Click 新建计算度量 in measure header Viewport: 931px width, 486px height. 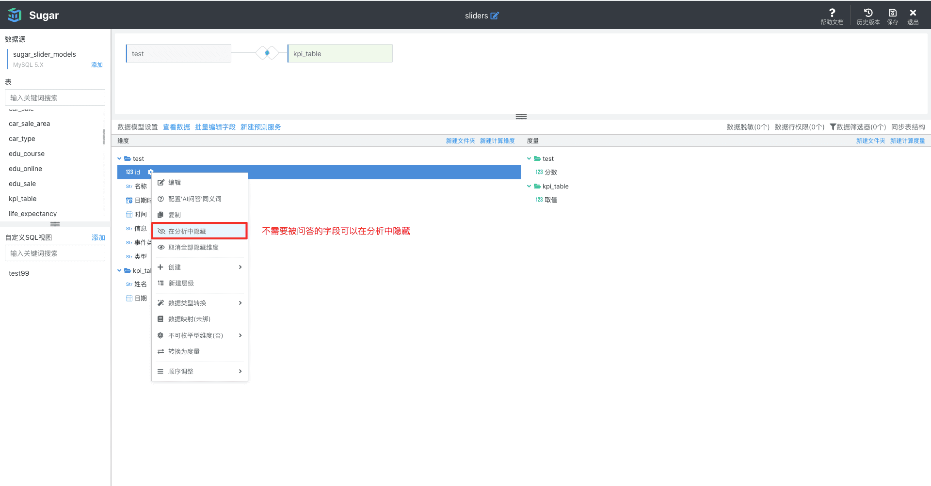pos(908,141)
